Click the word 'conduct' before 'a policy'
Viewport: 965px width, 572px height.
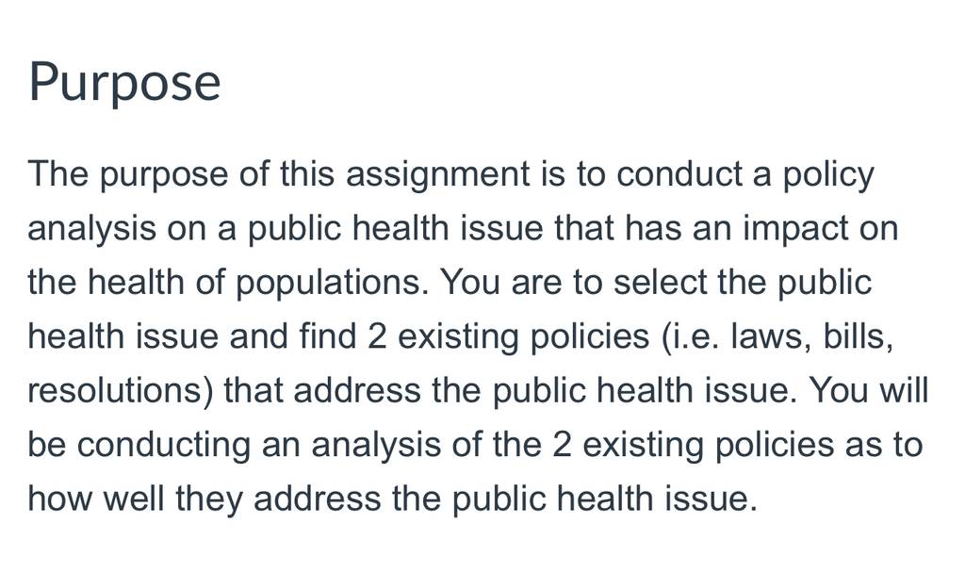[x=679, y=173]
